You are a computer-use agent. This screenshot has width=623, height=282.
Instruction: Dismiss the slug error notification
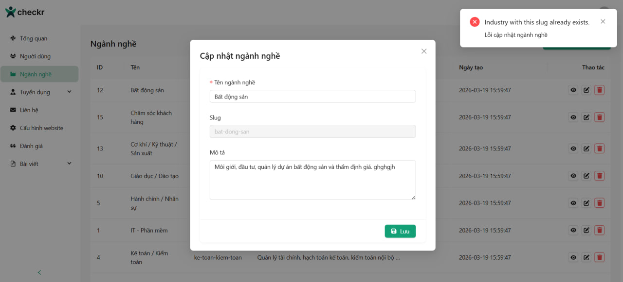click(603, 22)
